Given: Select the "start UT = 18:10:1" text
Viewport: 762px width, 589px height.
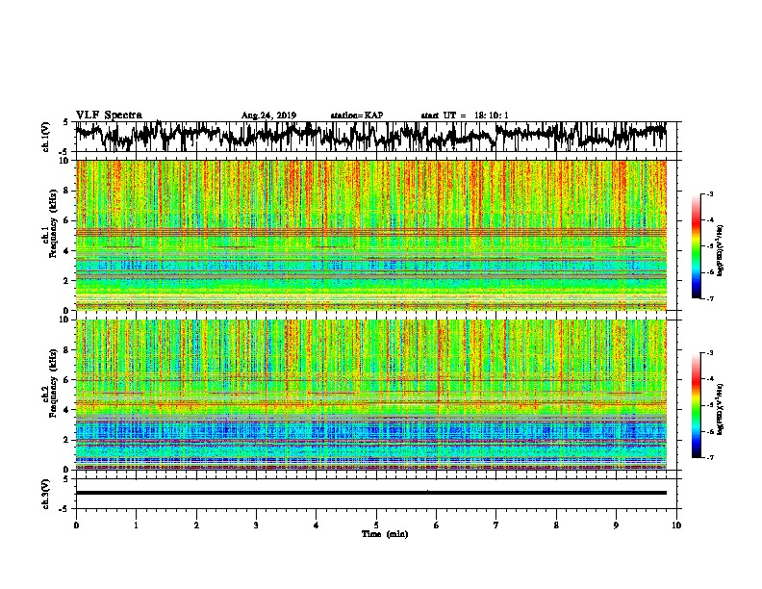Looking at the screenshot, I should 465,115.
